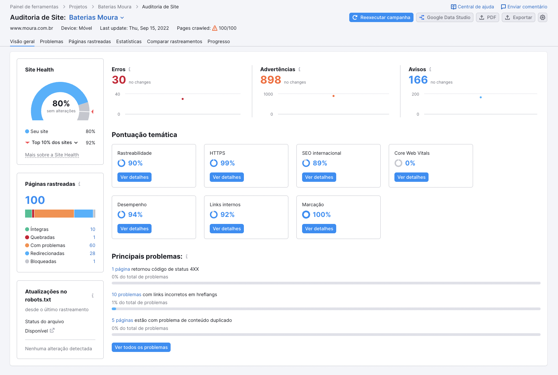Screen dimensions: 558x375
Task: Go to Painel de ferramentas breadcrumb
Action: click(x=34, y=7)
